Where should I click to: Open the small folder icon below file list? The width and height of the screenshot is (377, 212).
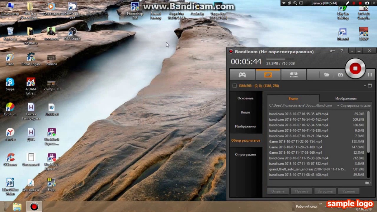coord(367,183)
